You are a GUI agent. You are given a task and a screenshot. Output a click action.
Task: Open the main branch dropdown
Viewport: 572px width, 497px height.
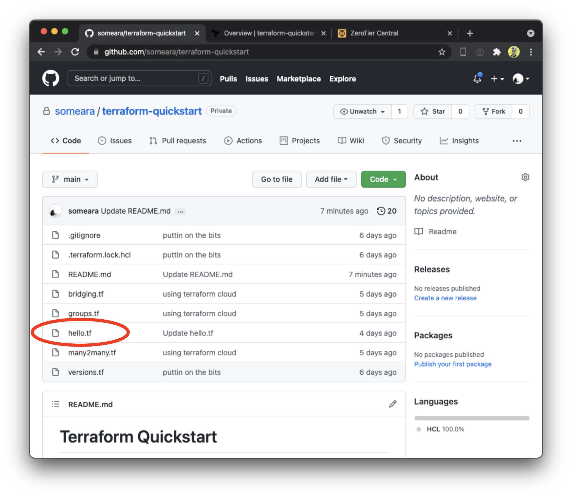[70, 180]
